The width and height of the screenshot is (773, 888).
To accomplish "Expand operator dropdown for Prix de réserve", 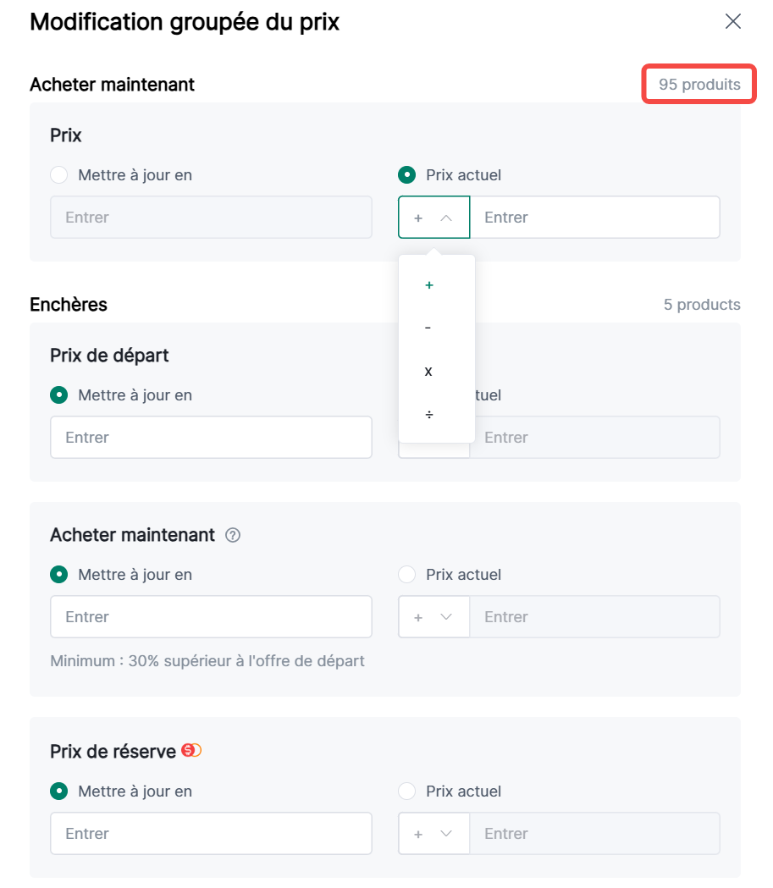I will pos(433,834).
